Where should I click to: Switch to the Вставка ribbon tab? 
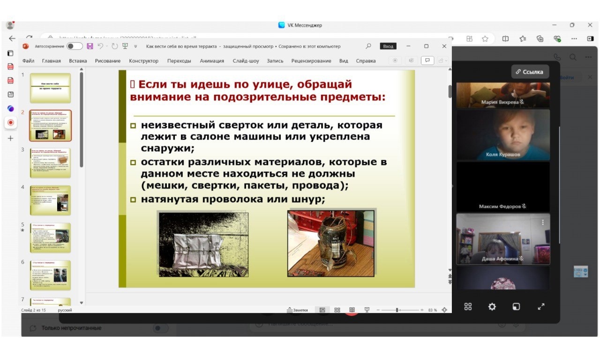pyautogui.click(x=78, y=61)
